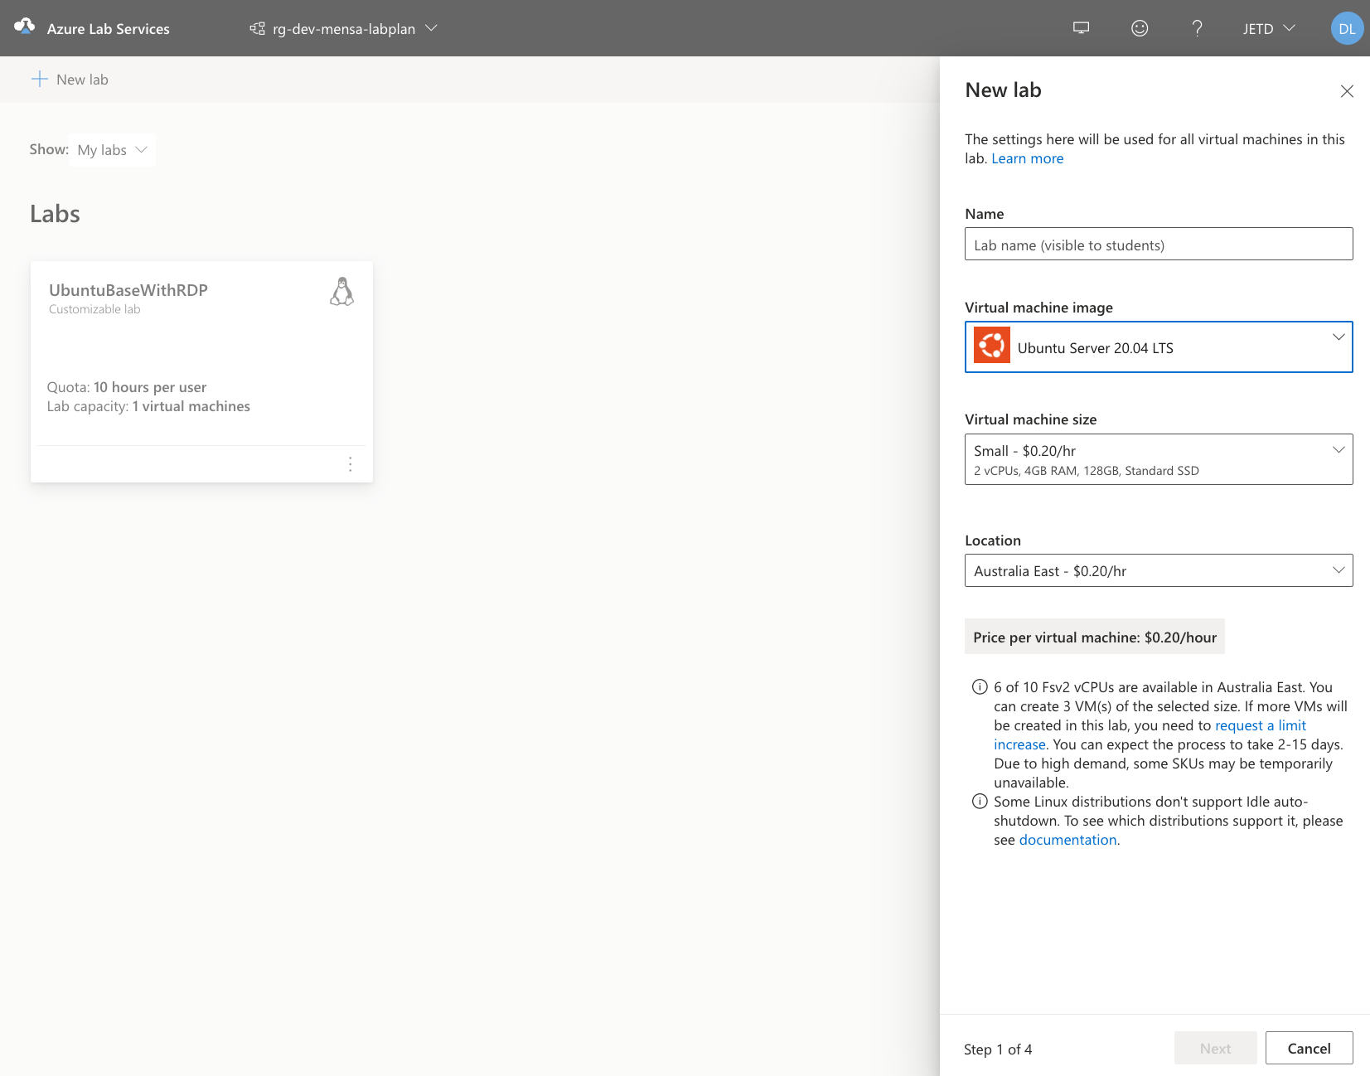Open the Show My labs filter dropdown
The width and height of the screenshot is (1370, 1076).
(x=112, y=150)
